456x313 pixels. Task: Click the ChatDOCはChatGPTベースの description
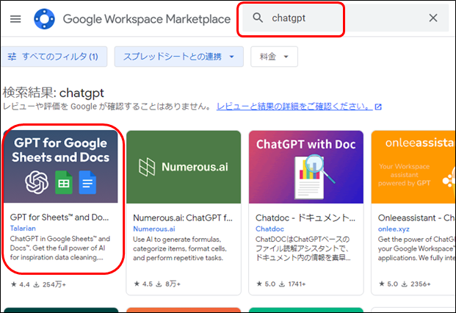point(303,248)
